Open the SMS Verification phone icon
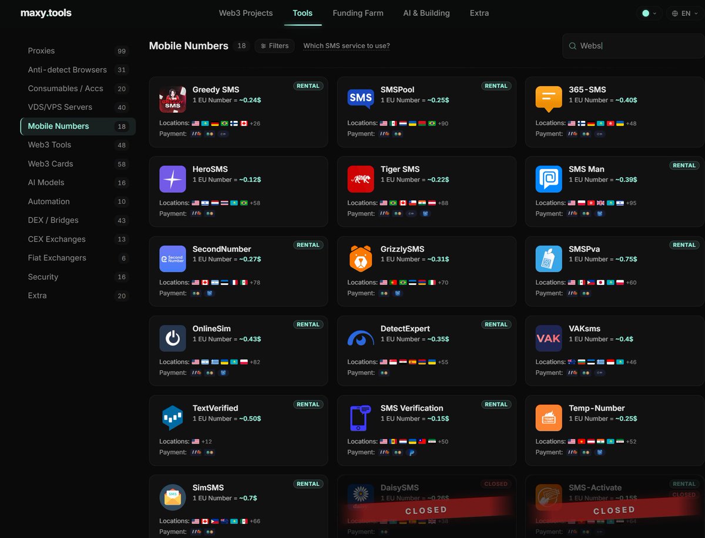The height and width of the screenshot is (538, 705). pyautogui.click(x=361, y=418)
